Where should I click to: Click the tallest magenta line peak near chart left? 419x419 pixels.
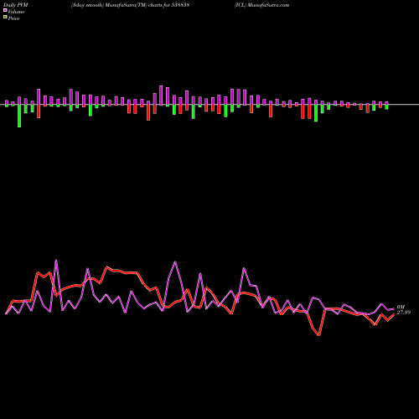(x=56, y=261)
